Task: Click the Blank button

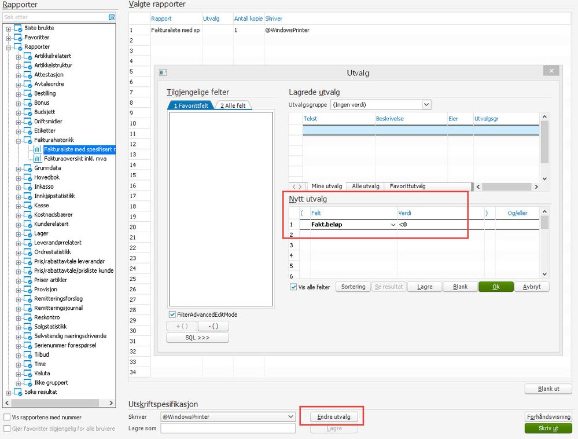Action: [460, 287]
